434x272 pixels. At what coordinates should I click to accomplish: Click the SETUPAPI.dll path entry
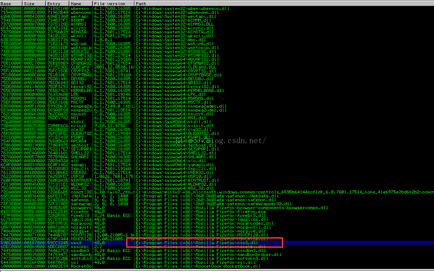[177, 149]
